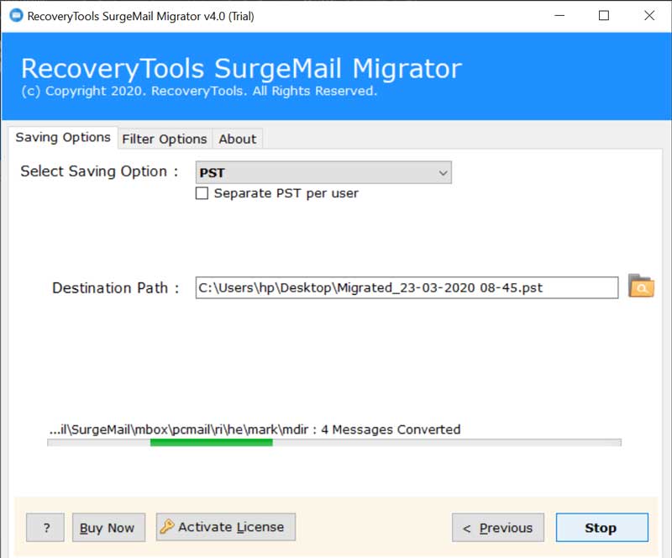This screenshot has height=558, width=672.
Task: Click the Buy Now button
Action: tap(108, 528)
